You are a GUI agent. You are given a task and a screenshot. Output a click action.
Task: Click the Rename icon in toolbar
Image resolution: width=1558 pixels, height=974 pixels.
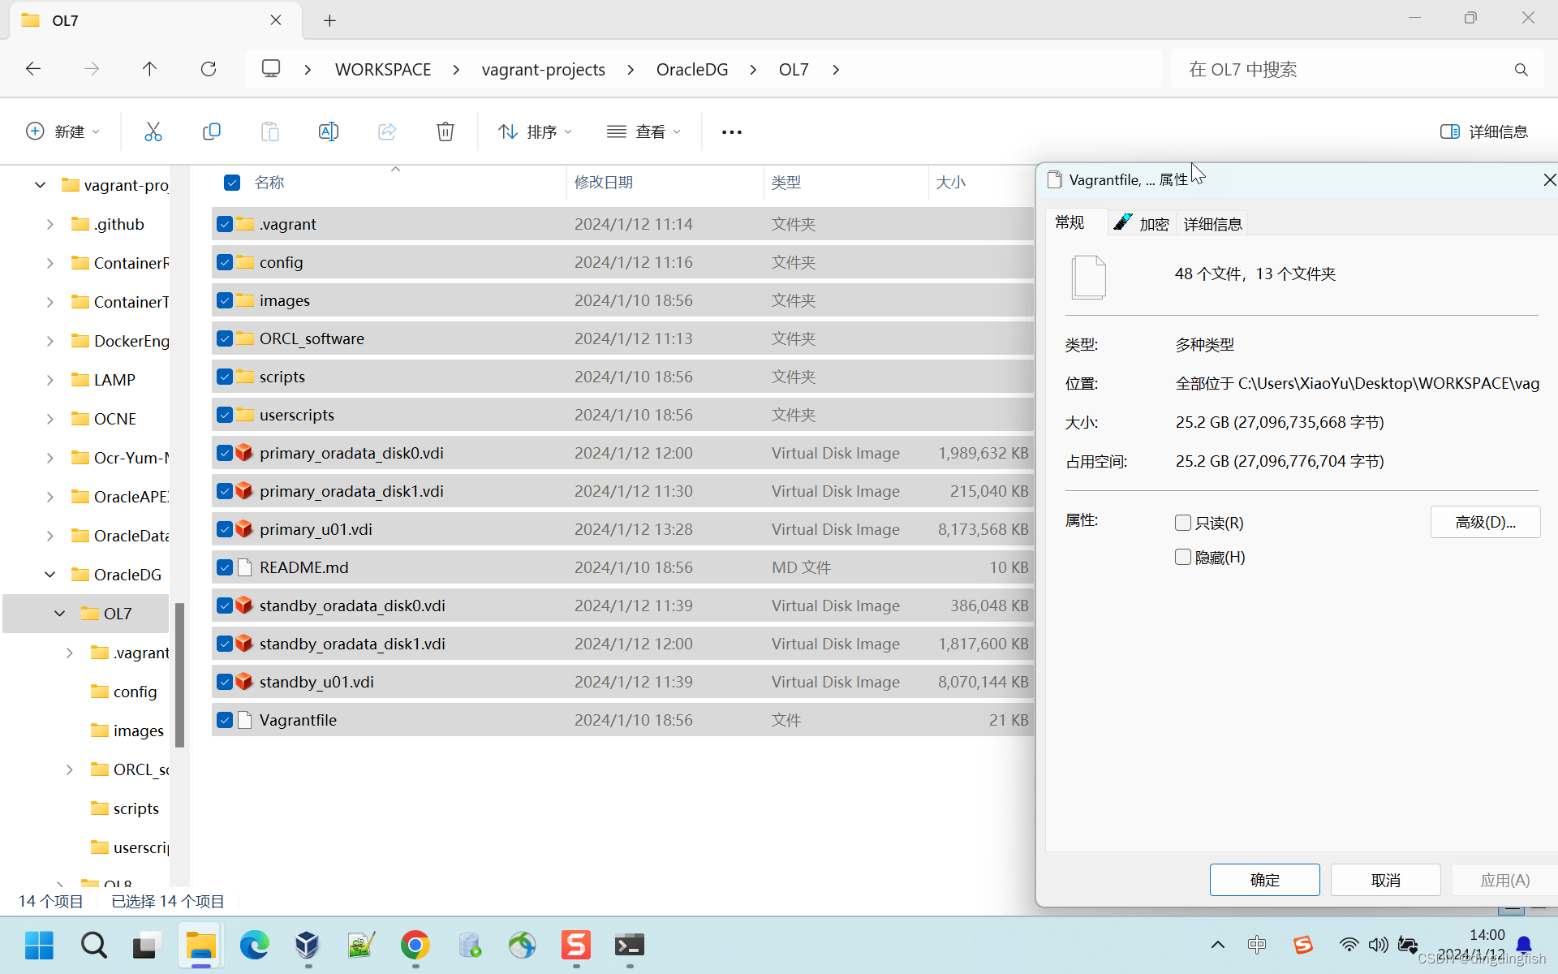pyautogui.click(x=329, y=131)
